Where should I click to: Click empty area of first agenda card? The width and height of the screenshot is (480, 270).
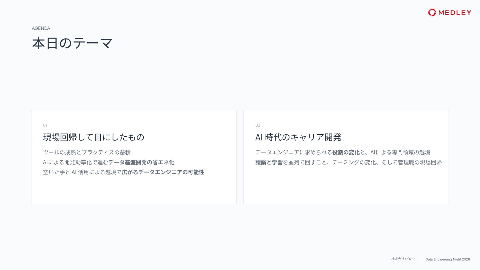[x=134, y=190]
